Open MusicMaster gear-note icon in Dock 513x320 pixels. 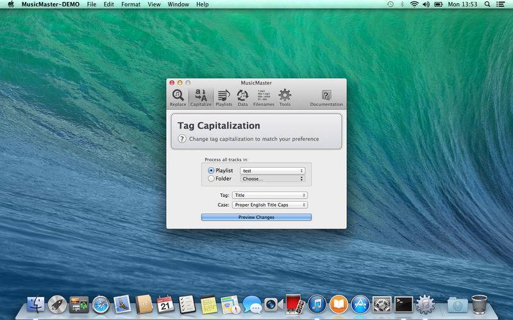tap(425, 305)
